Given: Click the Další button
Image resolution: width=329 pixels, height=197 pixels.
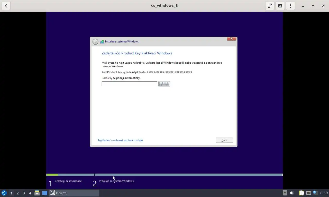Looking at the screenshot, I should (x=224, y=140).
